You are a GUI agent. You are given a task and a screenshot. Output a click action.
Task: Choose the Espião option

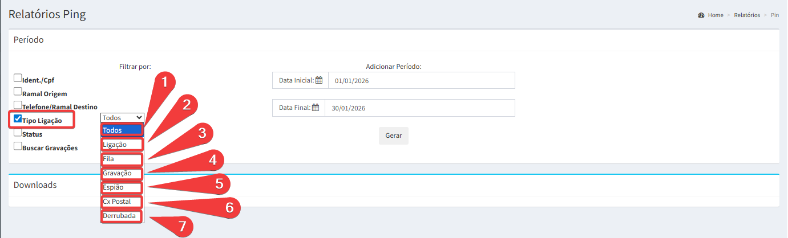[x=122, y=187]
